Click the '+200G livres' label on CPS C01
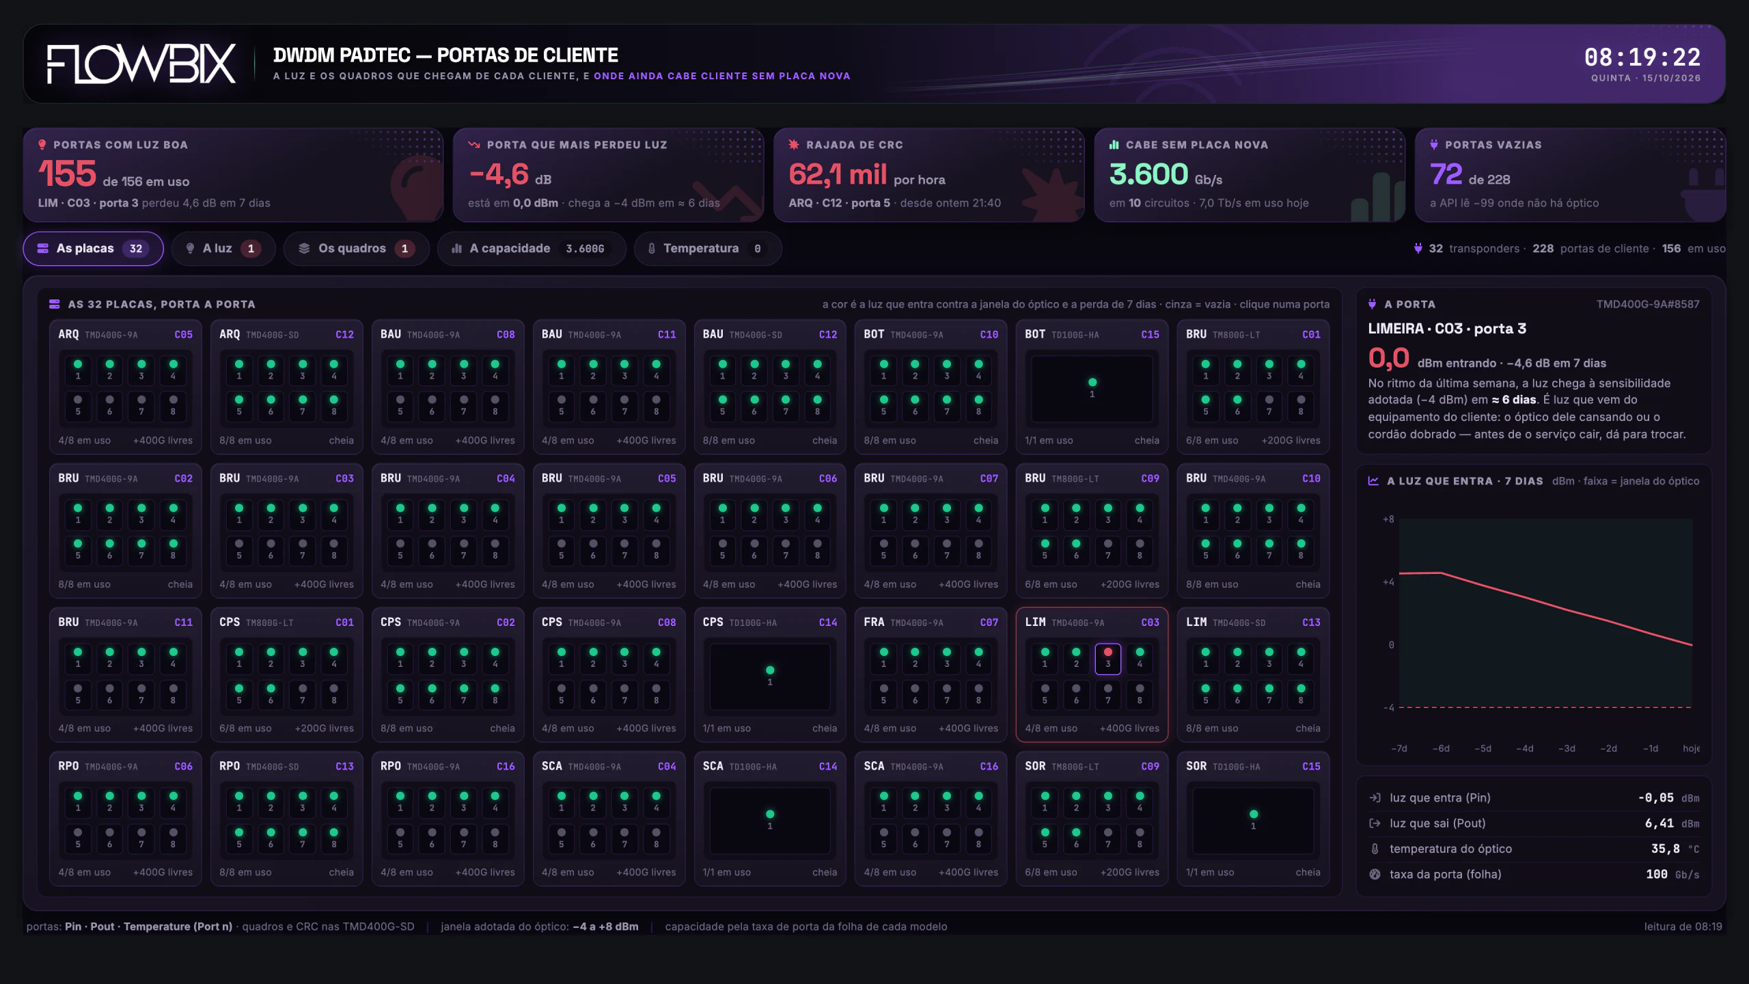Image resolution: width=1749 pixels, height=984 pixels. click(324, 728)
